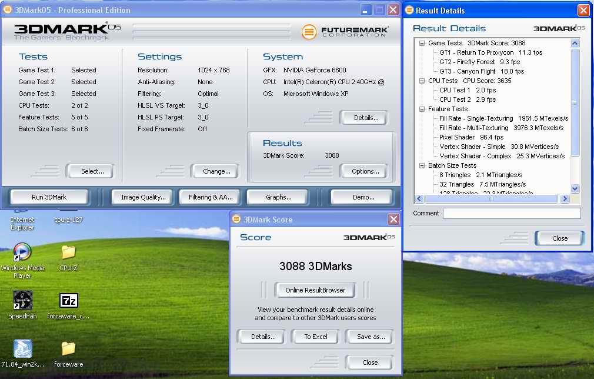Select GT2 - Firefly Forest row
The width and height of the screenshot is (594, 379).
coord(479,62)
